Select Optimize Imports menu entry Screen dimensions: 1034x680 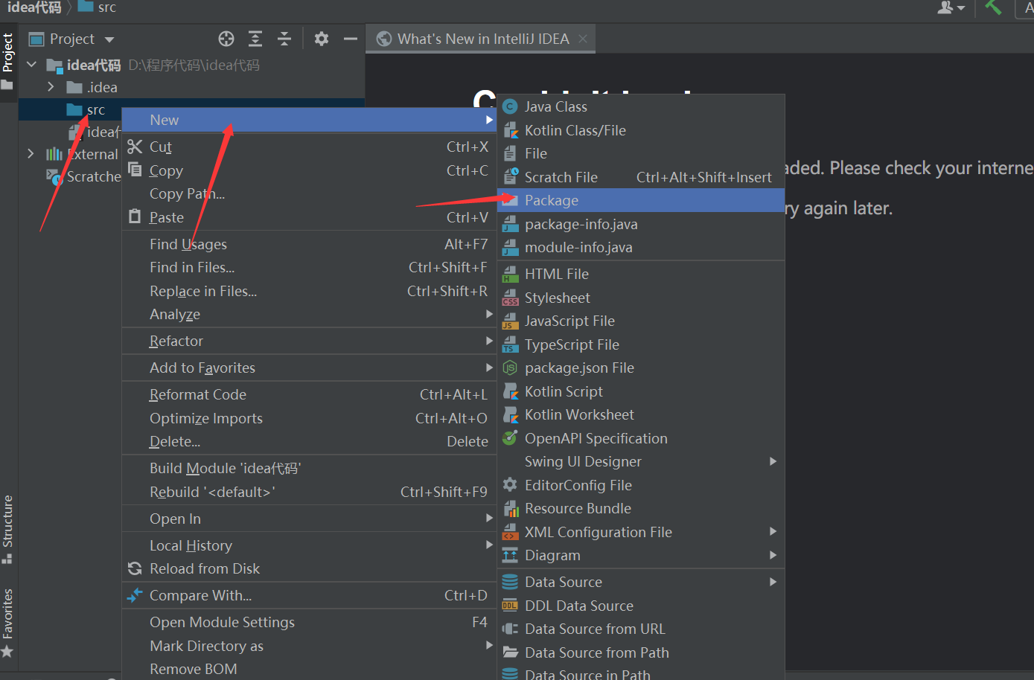tap(309, 418)
